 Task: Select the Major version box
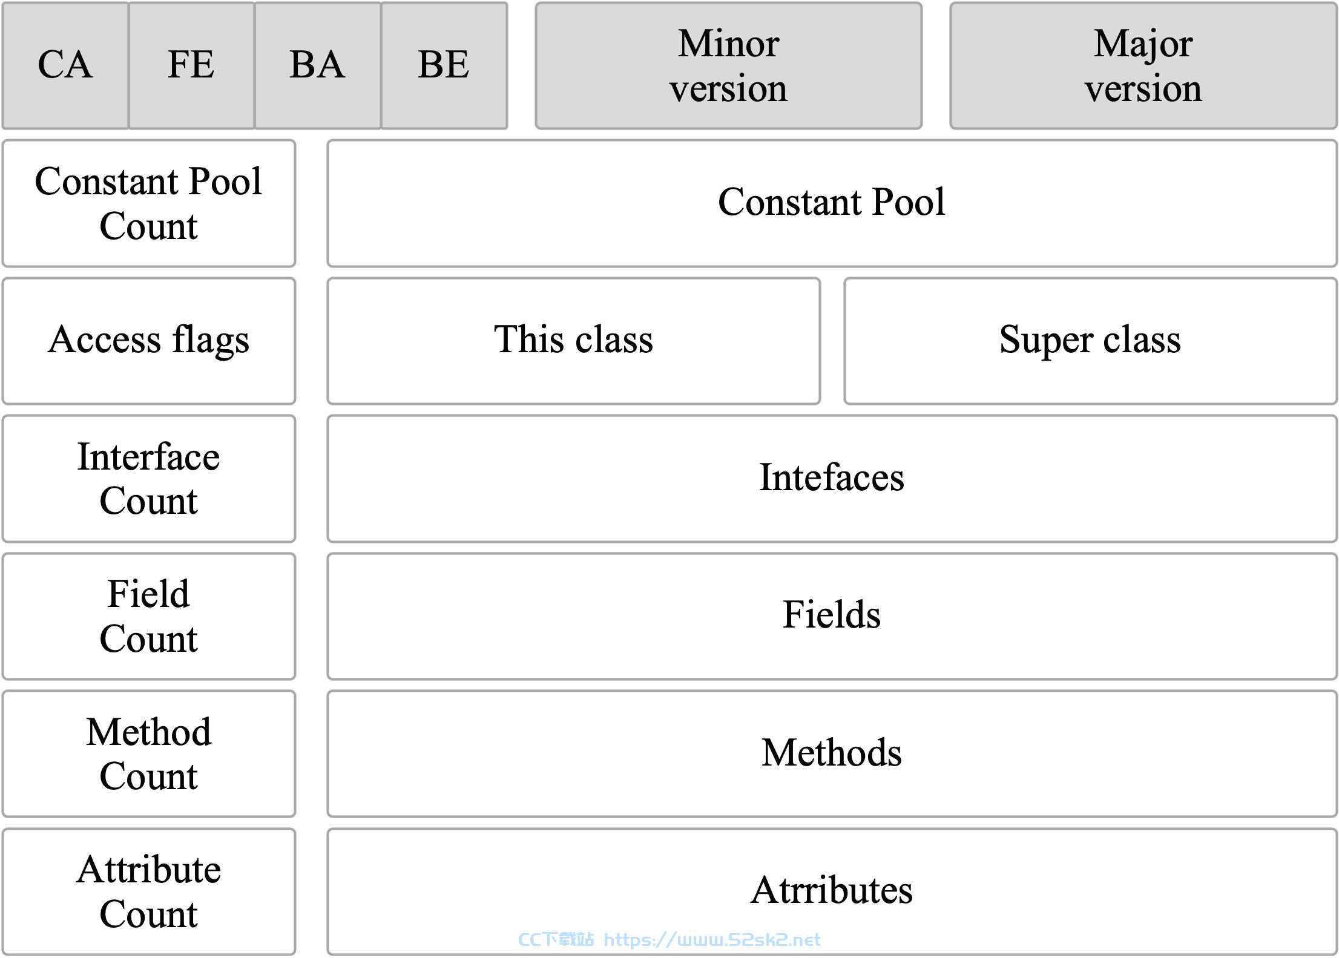pyautogui.click(x=1143, y=65)
